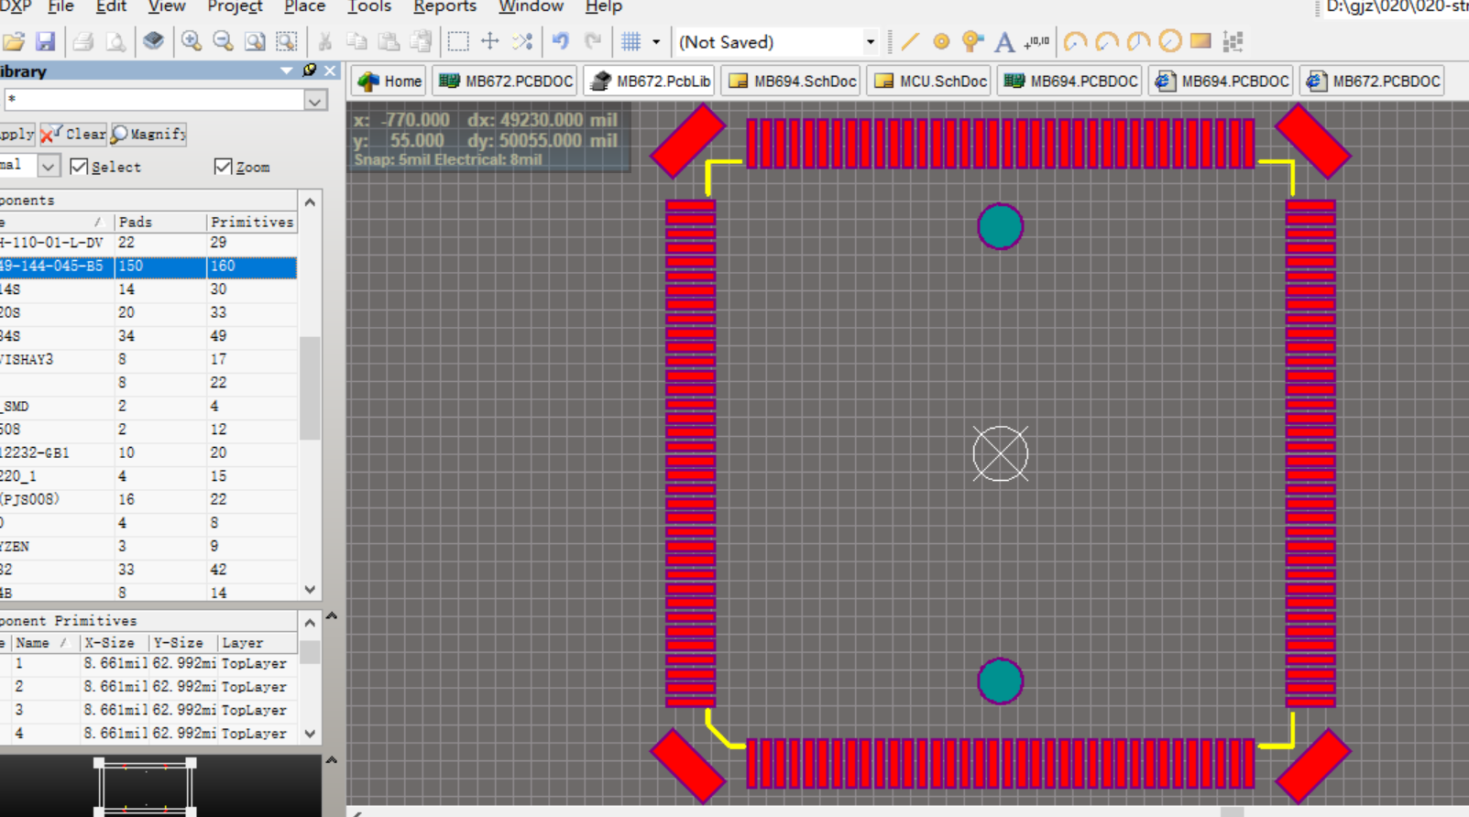Image resolution: width=1469 pixels, height=817 pixels.
Task: Open the Normal mode dropdown beside the Select checkbox
Action: (x=49, y=167)
